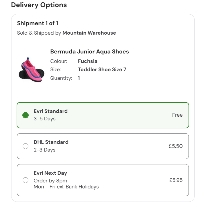Click the 2-3 Days delivery estimate
Image resolution: width=198 pixels, height=205 pixels.
coord(44,150)
